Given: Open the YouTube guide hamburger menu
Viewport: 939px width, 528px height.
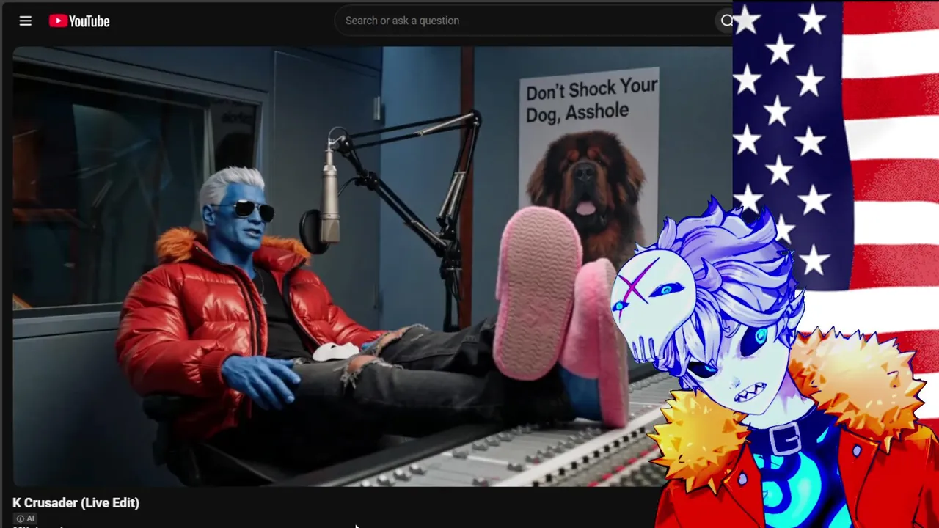Looking at the screenshot, I should 26,21.
